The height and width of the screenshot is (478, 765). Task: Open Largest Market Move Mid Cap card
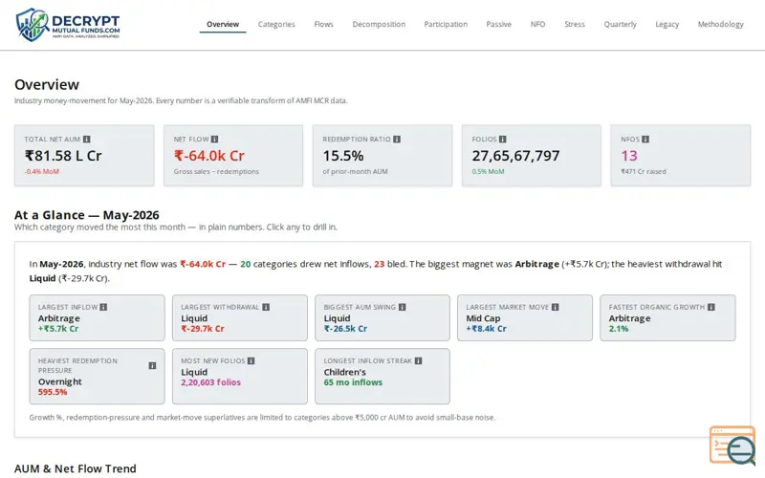point(525,317)
